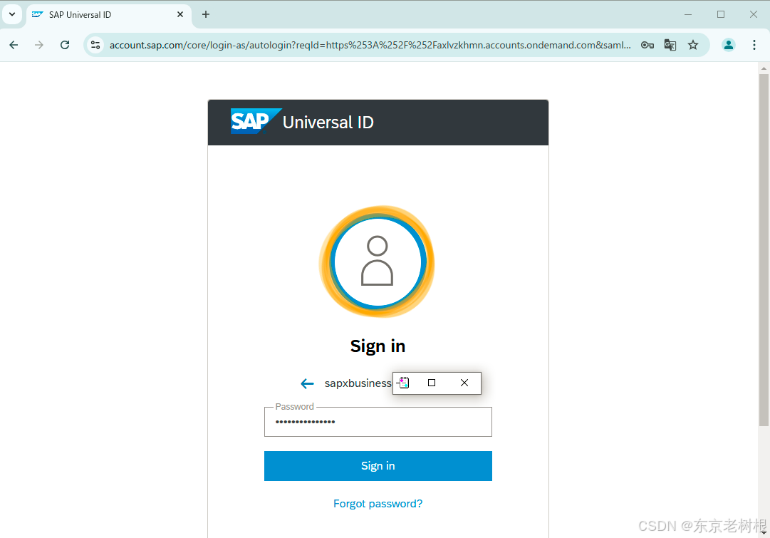Viewport: 770px width, 538px height.
Task: Maximize the Chrome window
Action: click(721, 15)
